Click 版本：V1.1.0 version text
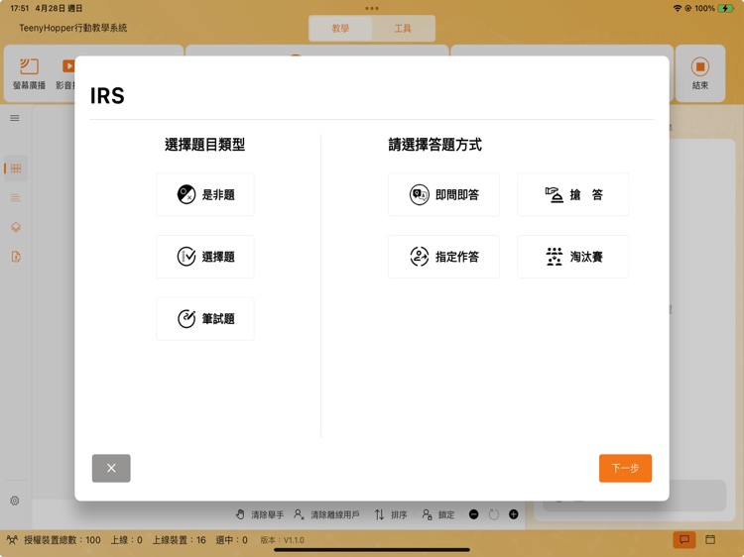 pos(282,540)
